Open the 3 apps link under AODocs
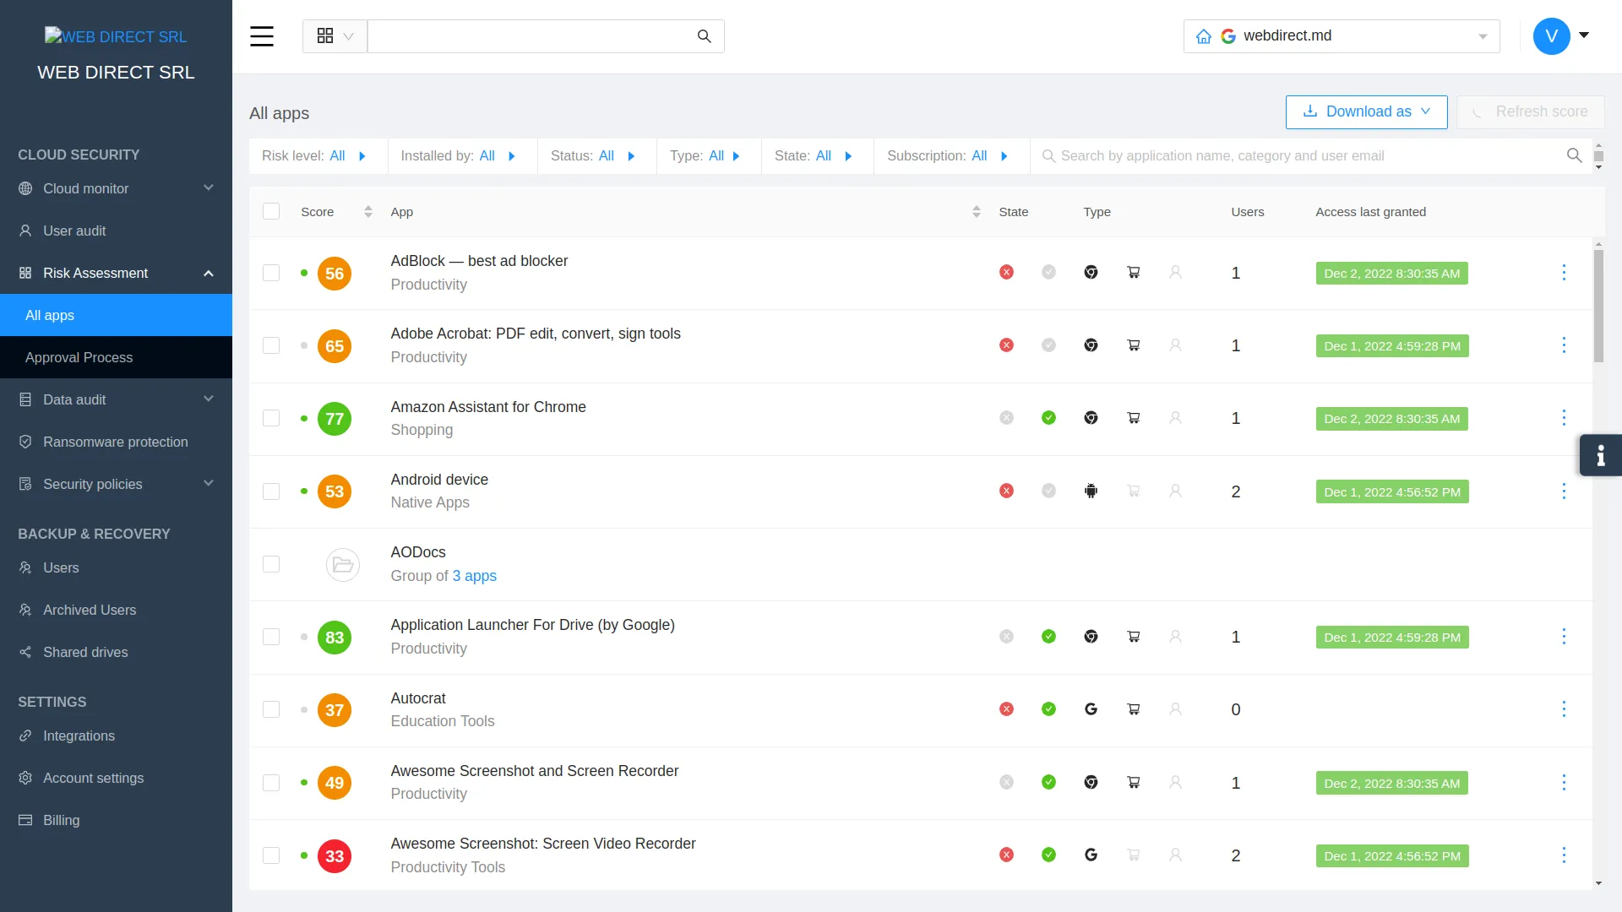1622x912 pixels. 474,576
